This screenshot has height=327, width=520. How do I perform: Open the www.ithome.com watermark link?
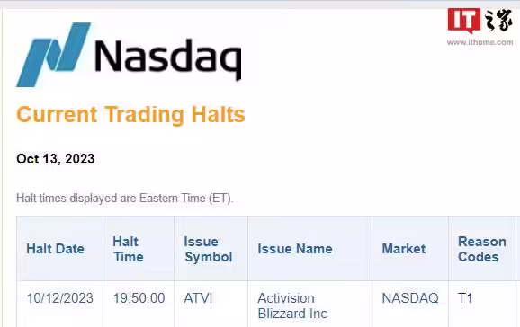[480, 42]
